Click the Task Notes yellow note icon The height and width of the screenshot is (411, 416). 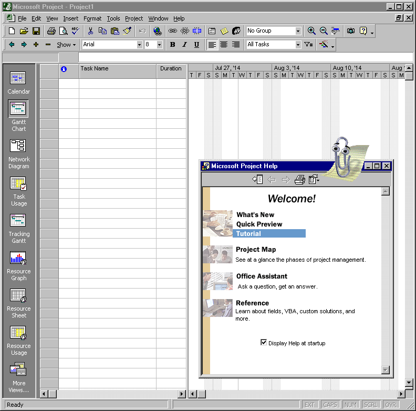(x=224, y=31)
